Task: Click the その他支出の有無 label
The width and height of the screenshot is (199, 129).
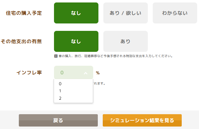Action: 21,41
